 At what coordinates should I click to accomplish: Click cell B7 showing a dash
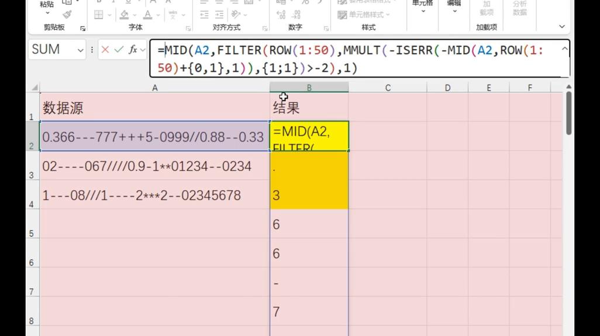coord(309,282)
